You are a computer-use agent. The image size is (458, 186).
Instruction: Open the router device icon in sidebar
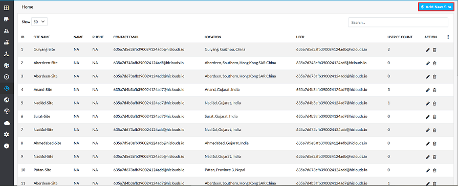[7, 42]
